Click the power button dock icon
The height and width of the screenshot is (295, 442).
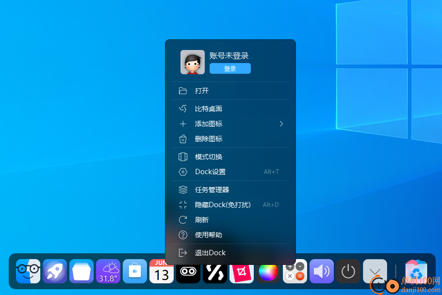point(348,271)
